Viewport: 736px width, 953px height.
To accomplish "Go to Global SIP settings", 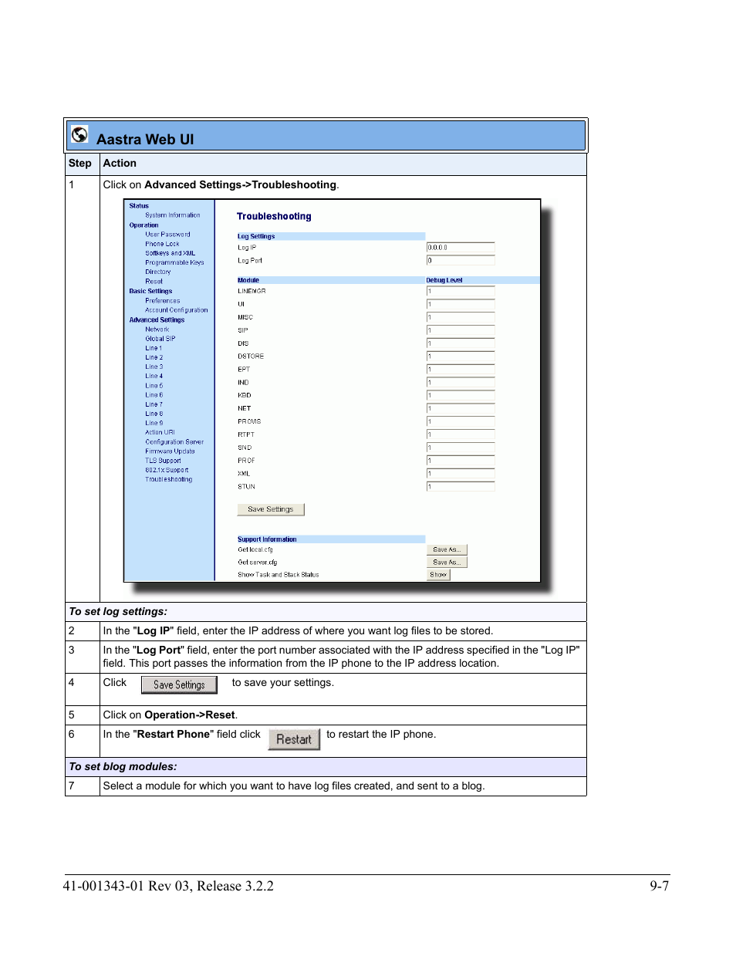I will click(160, 338).
